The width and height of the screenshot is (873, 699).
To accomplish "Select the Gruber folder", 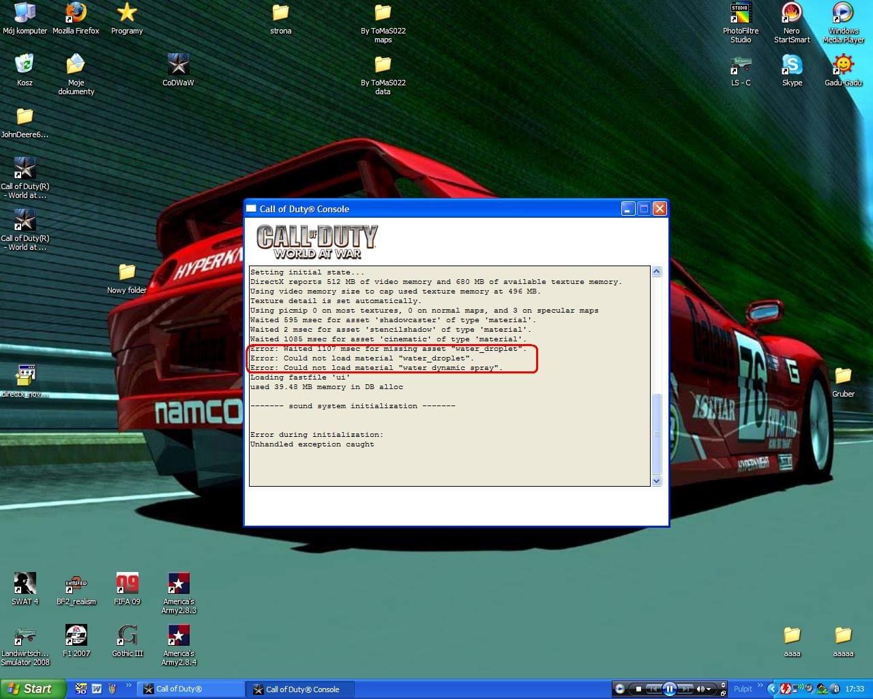I will click(x=843, y=382).
